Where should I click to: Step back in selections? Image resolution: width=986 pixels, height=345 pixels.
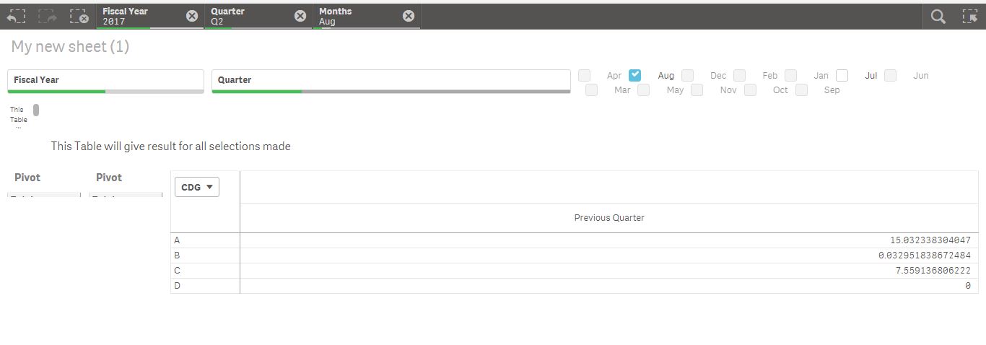(16, 16)
